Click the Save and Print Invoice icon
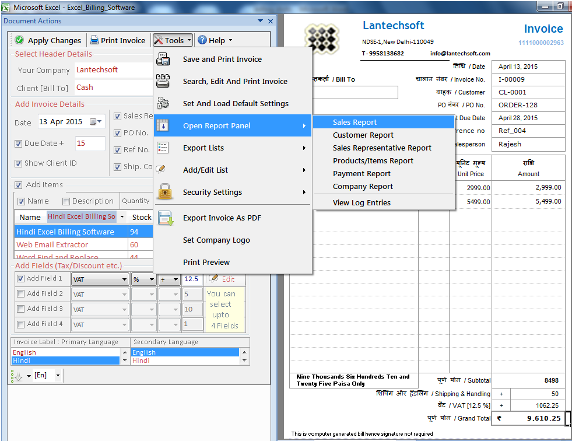This screenshot has height=441, width=572. point(163,59)
